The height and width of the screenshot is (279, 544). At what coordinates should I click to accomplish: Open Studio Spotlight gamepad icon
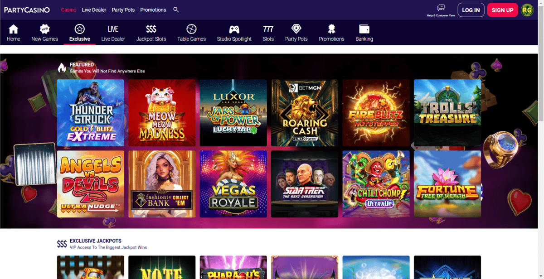click(234, 29)
